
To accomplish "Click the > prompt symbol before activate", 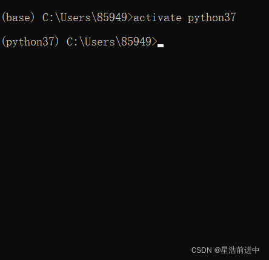I will pos(130,18).
